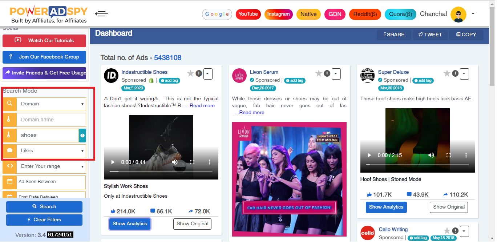The width and height of the screenshot is (497, 242).
Task: Click the hamburger menu collapse arrow icon
Action: click(101, 14)
